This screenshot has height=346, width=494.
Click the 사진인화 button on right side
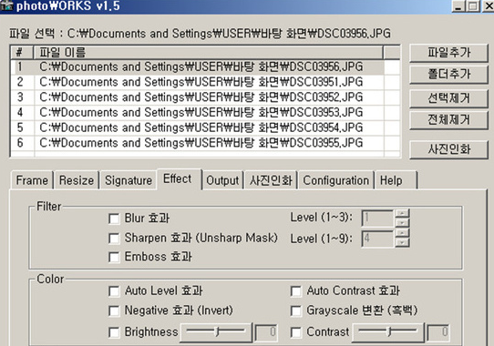[x=448, y=149]
